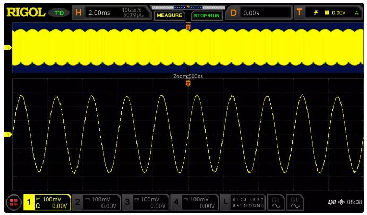Viewport: 367px width, 215px height.
Task: Click the orange trigger position marker in zoom view
Action: tap(187, 84)
